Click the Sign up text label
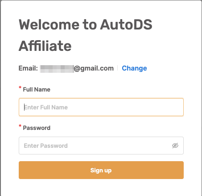The width and height of the screenshot is (202, 196). coord(101,170)
